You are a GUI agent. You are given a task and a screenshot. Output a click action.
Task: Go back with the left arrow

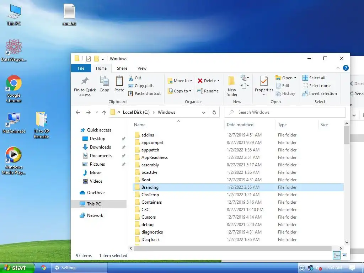(x=78, y=112)
